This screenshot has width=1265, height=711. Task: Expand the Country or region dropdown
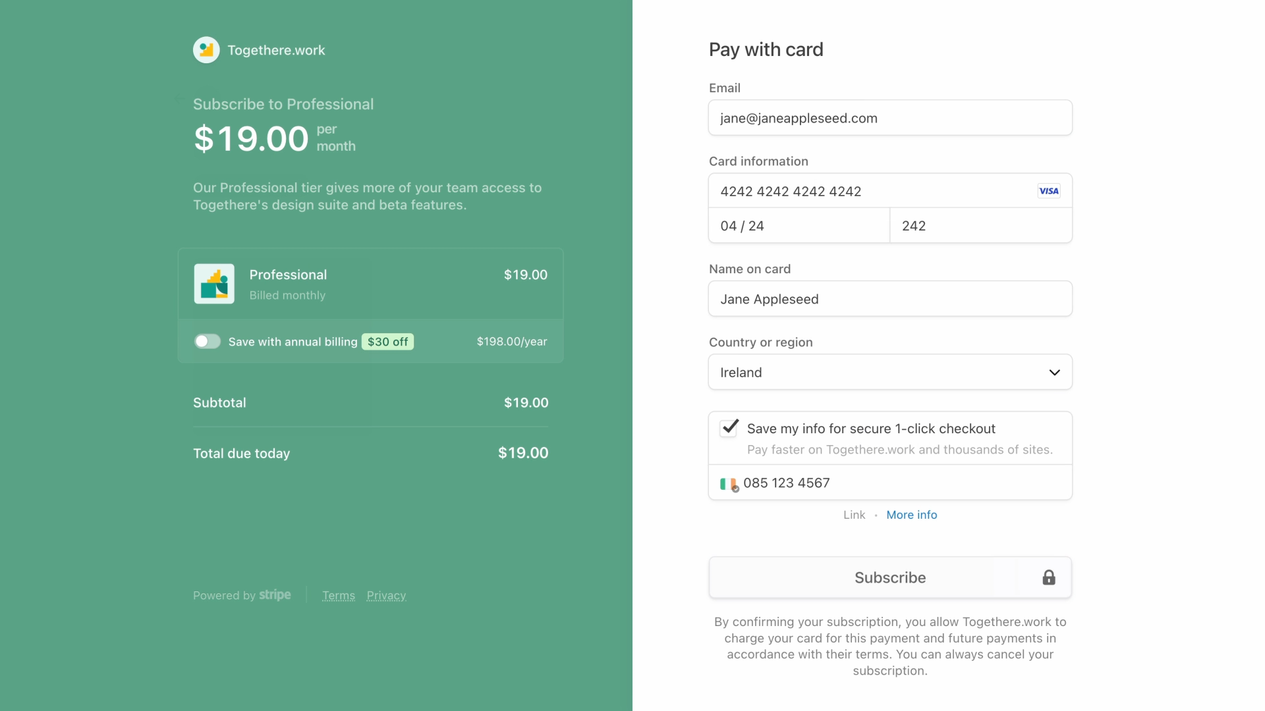click(890, 372)
